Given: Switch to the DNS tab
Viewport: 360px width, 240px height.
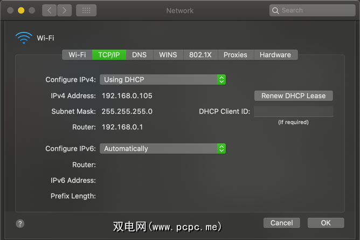Looking at the screenshot, I should click(139, 54).
